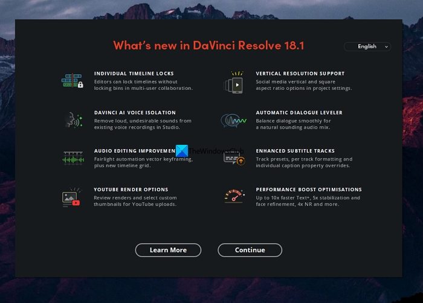Click the "Audio Editing Improvements" heading
The width and height of the screenshot is (423, 303).
[135, 151]
